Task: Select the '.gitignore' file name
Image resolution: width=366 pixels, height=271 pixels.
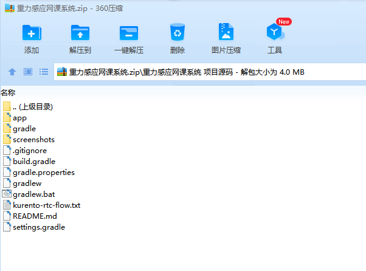Action: (30, 151)
